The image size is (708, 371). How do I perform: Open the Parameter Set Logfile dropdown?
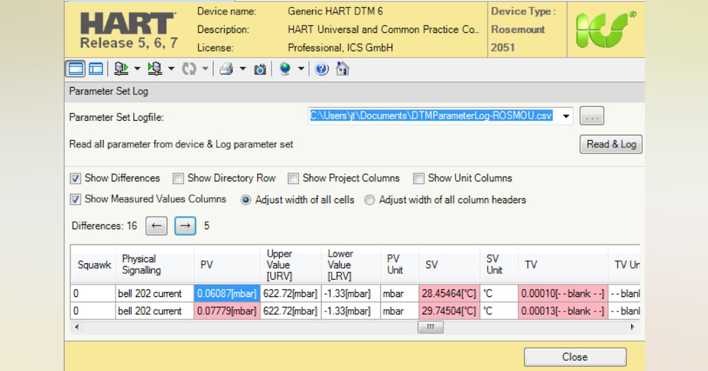[x=565, y=115]
